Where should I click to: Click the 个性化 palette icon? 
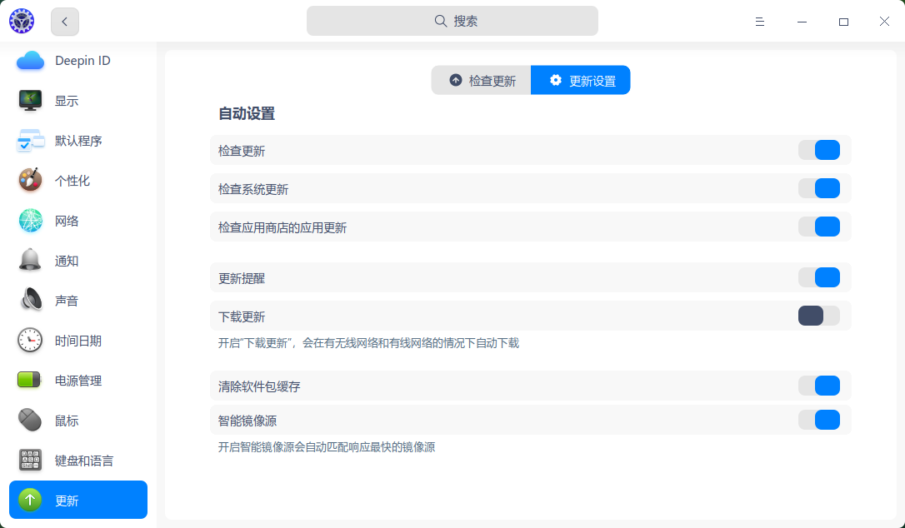coord(30,180)
